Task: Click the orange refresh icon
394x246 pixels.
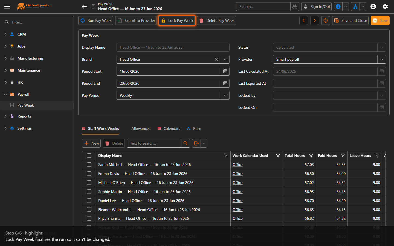Action: pyautogui.click(x=326, y=20)
